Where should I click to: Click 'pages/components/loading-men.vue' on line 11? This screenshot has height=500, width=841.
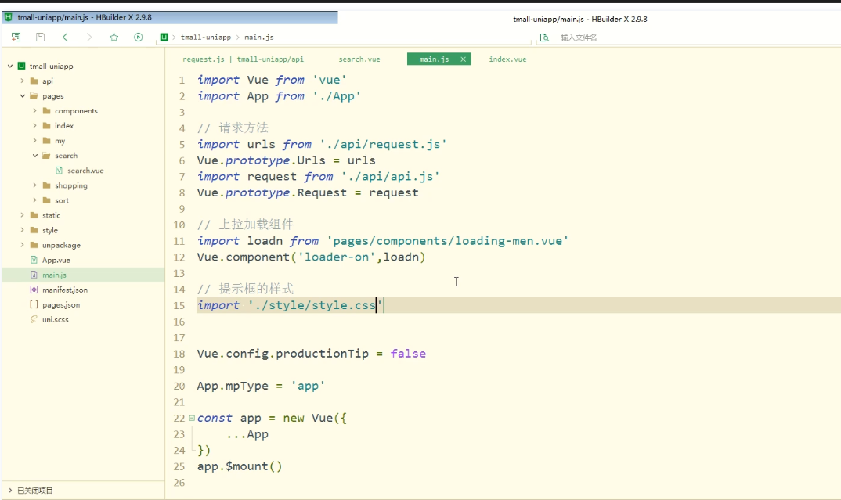click(447, 241)
